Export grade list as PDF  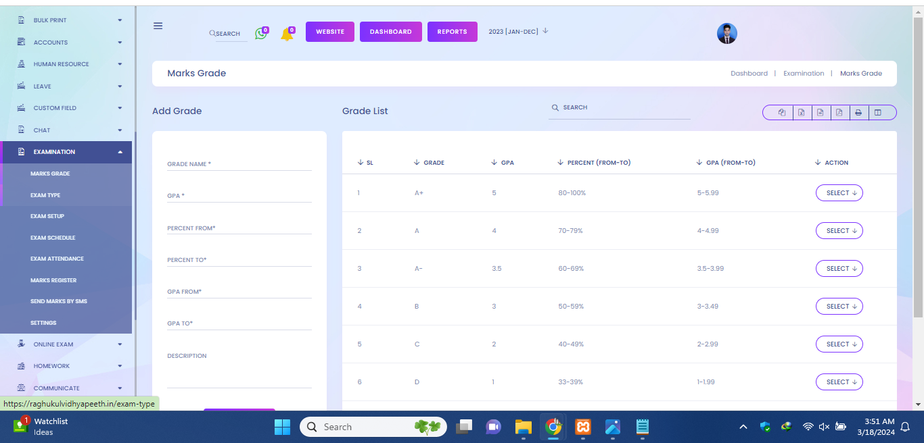click(x=839, y=113)
